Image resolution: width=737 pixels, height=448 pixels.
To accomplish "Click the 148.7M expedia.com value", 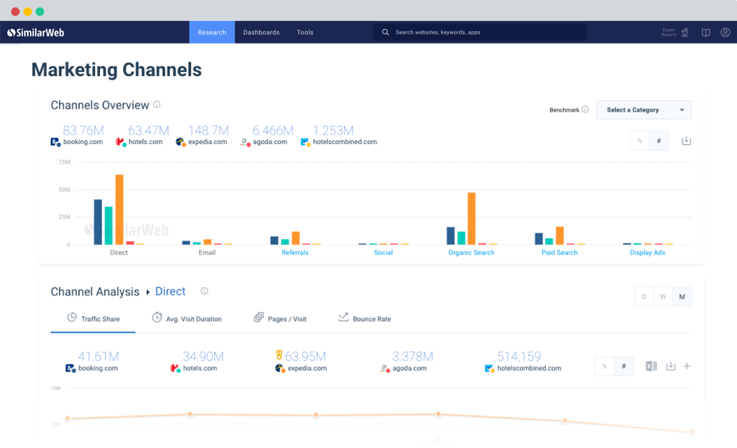I will click(208, 131).
